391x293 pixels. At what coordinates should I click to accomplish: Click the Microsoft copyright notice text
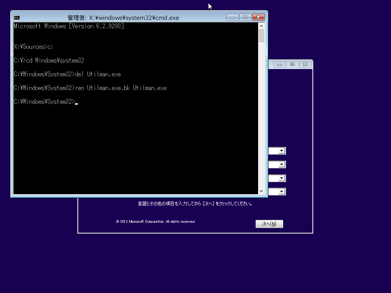(156, 222)
